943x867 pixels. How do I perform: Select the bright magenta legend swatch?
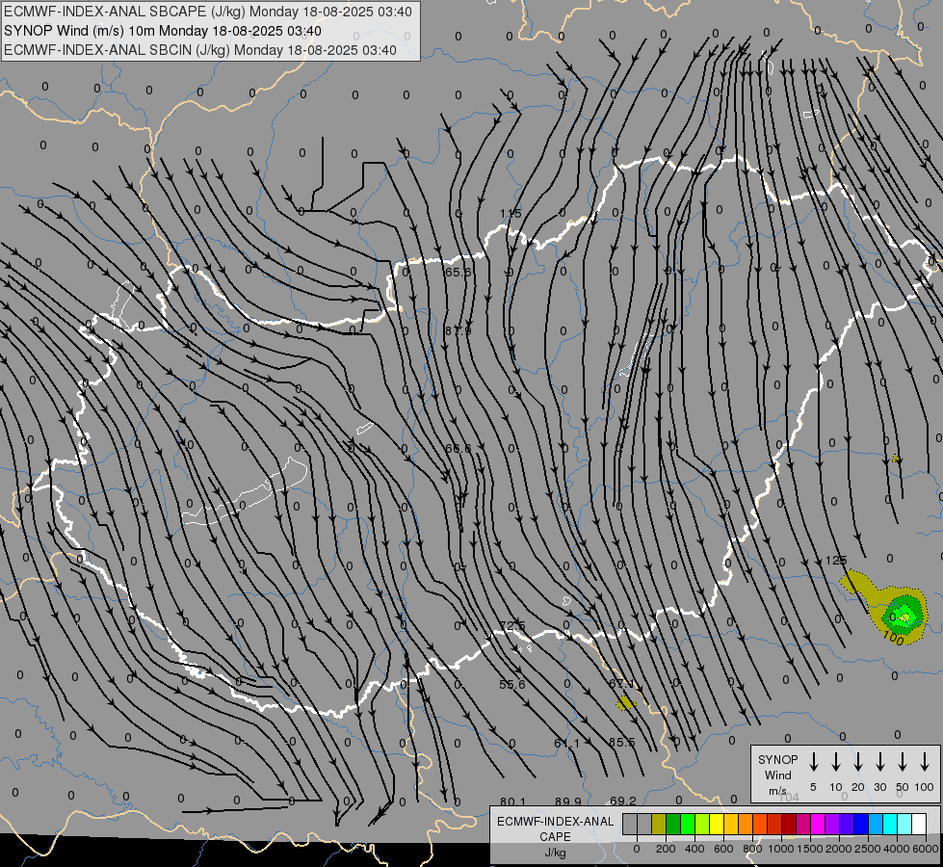point(818,824)
